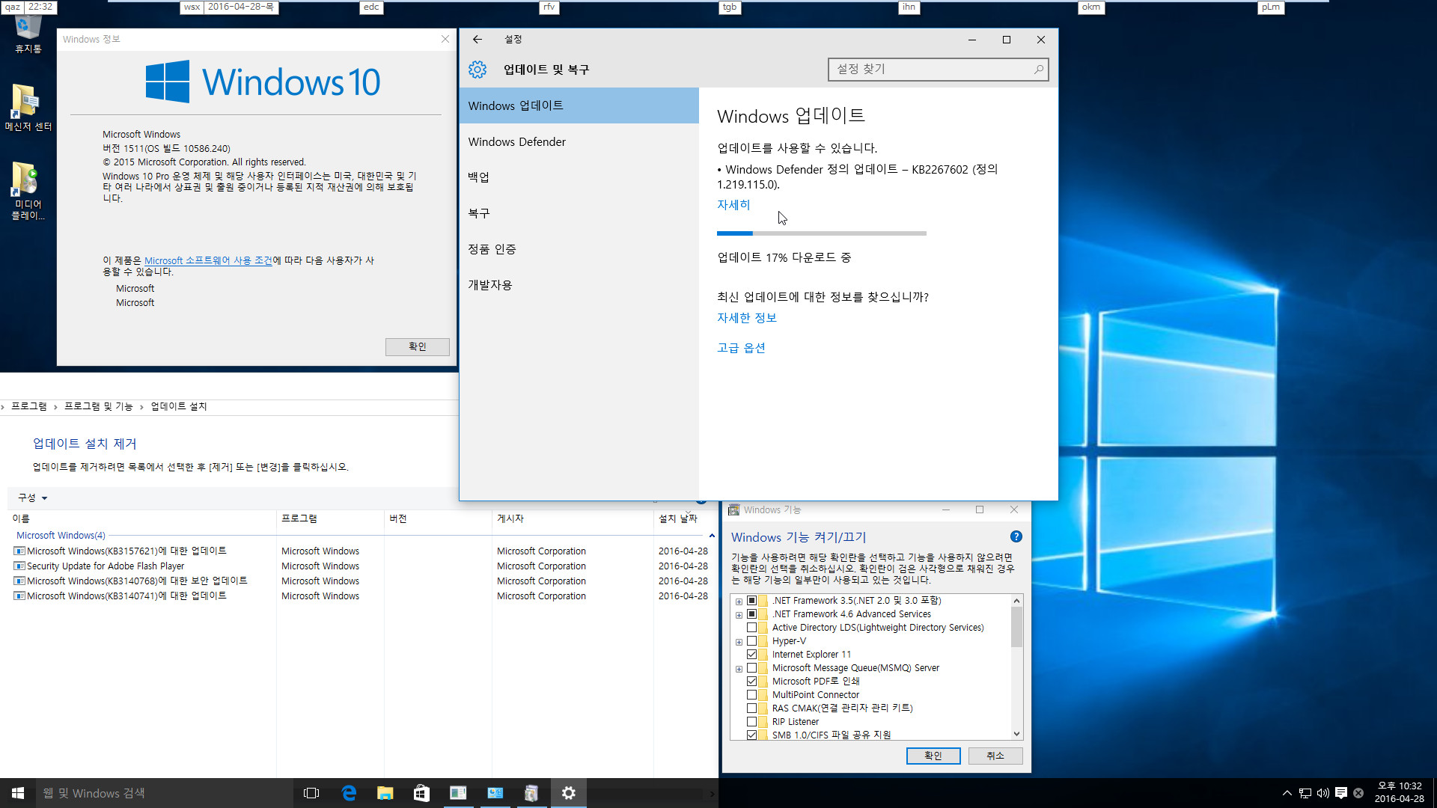Enable the MultiPoint Connector checkbox
Screen dimensions: 1437x808
point(751,695)
